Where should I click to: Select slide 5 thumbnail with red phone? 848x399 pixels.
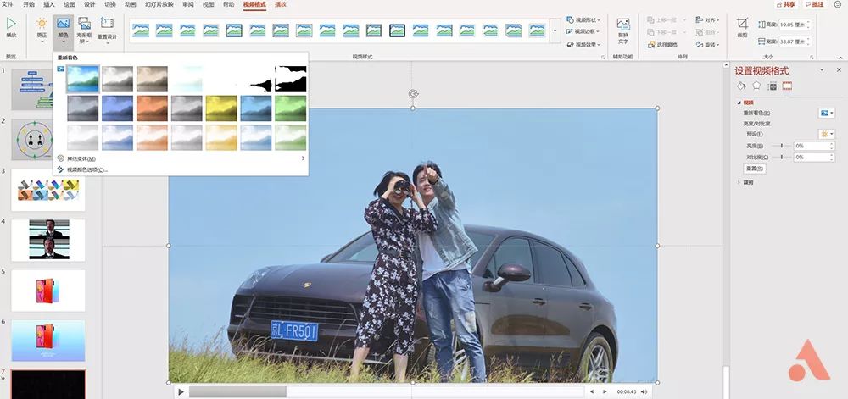click(48, 291)
